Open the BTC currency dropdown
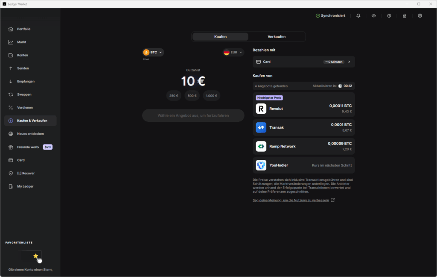The image size is (437, 277). click(x=153, y=52)
